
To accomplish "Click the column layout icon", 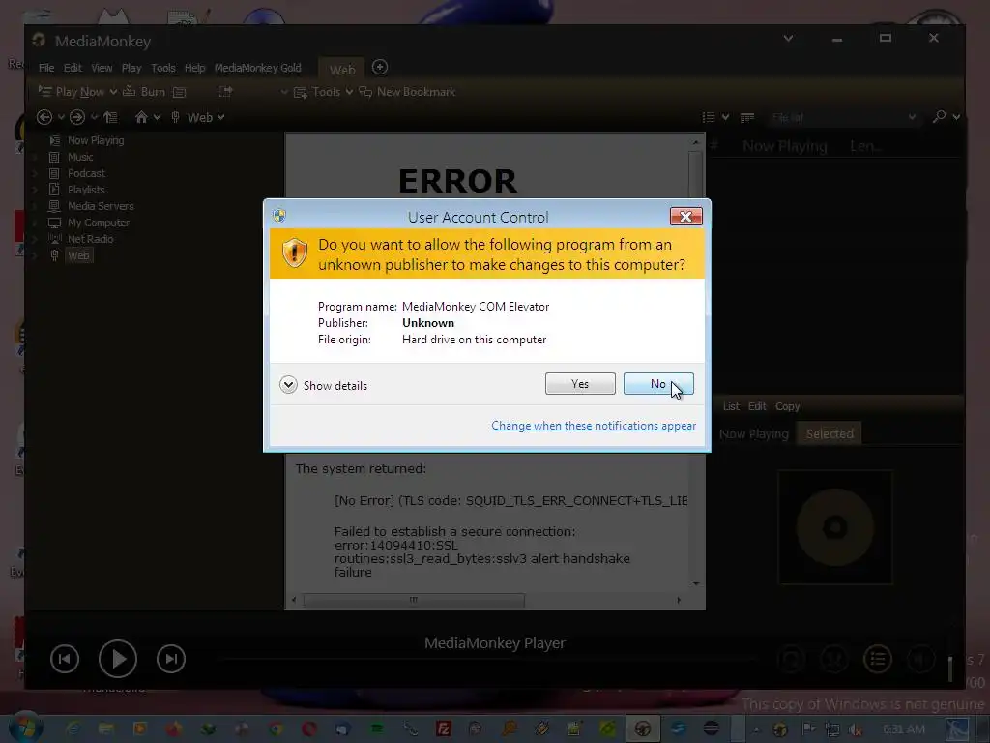I will (x=747, y=117).
